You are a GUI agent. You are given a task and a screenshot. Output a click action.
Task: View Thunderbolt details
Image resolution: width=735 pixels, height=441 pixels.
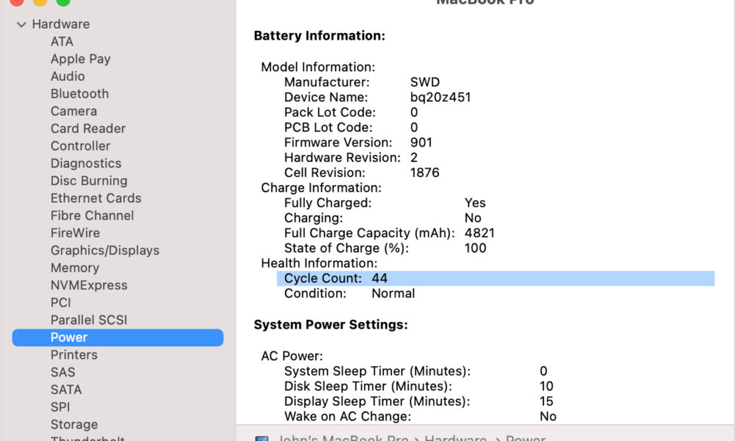[x=87, y=439]
